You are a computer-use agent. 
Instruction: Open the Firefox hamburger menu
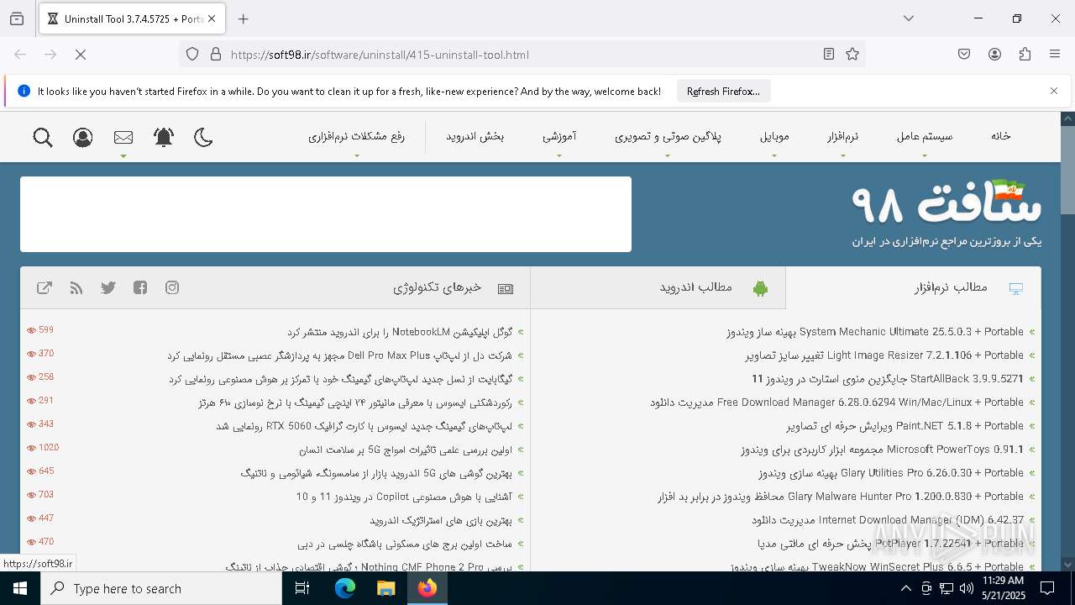(1055, 55)
